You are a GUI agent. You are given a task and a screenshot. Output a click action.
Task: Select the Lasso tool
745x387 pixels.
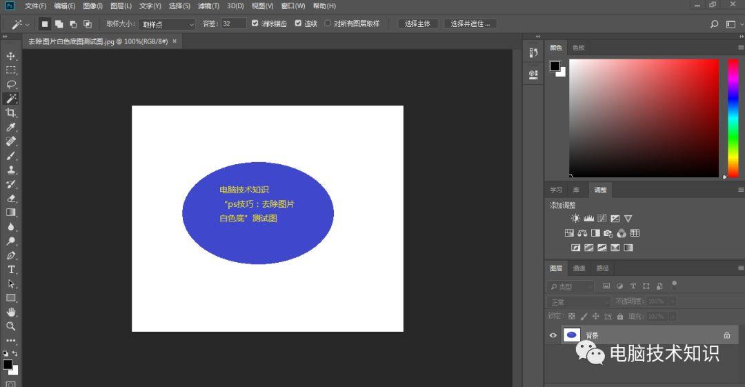click(11, 85)
